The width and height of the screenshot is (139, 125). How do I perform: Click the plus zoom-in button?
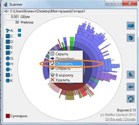pos(19,30)
